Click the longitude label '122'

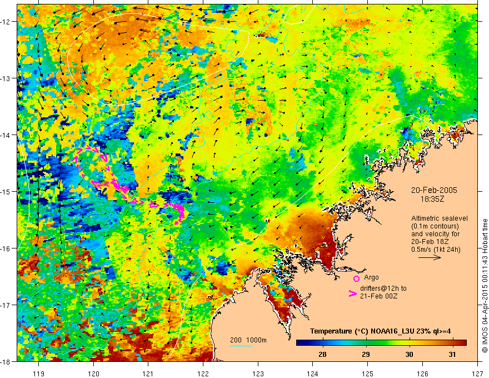[x=203, y=374]
